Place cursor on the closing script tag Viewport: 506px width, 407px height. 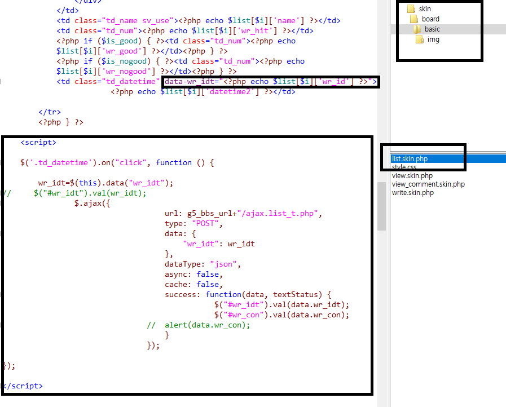23,386
